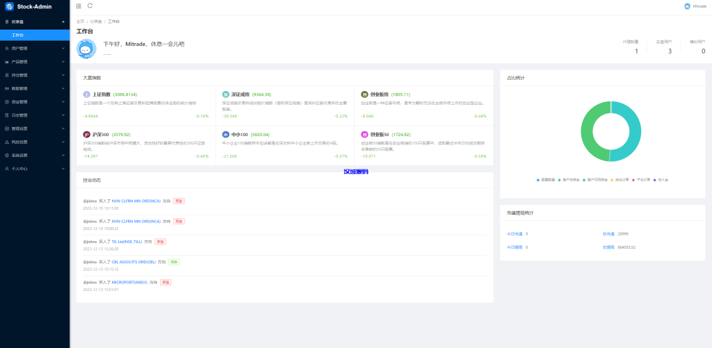Expand the 资金管理 sidebar menu

click(x=20, y=101)
